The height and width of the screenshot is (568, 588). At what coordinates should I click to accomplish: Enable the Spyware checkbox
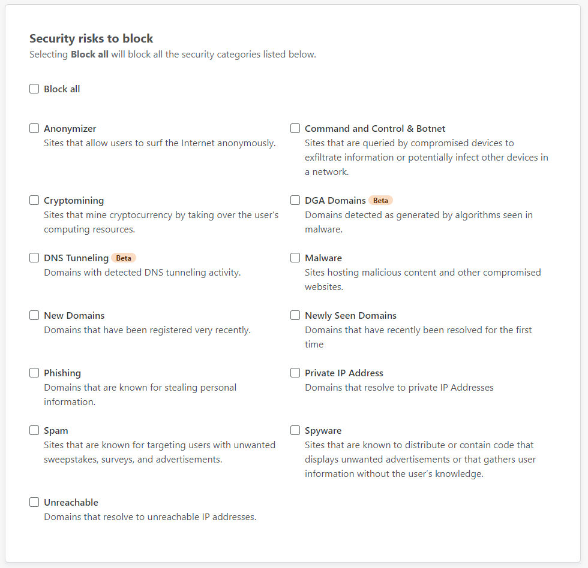coord(295,431)
